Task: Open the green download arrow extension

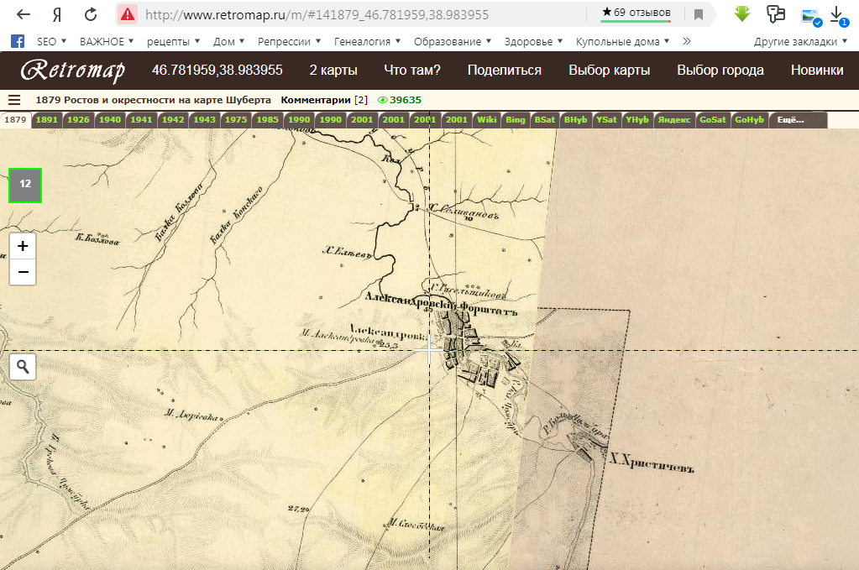Action: tap(741, 13)
